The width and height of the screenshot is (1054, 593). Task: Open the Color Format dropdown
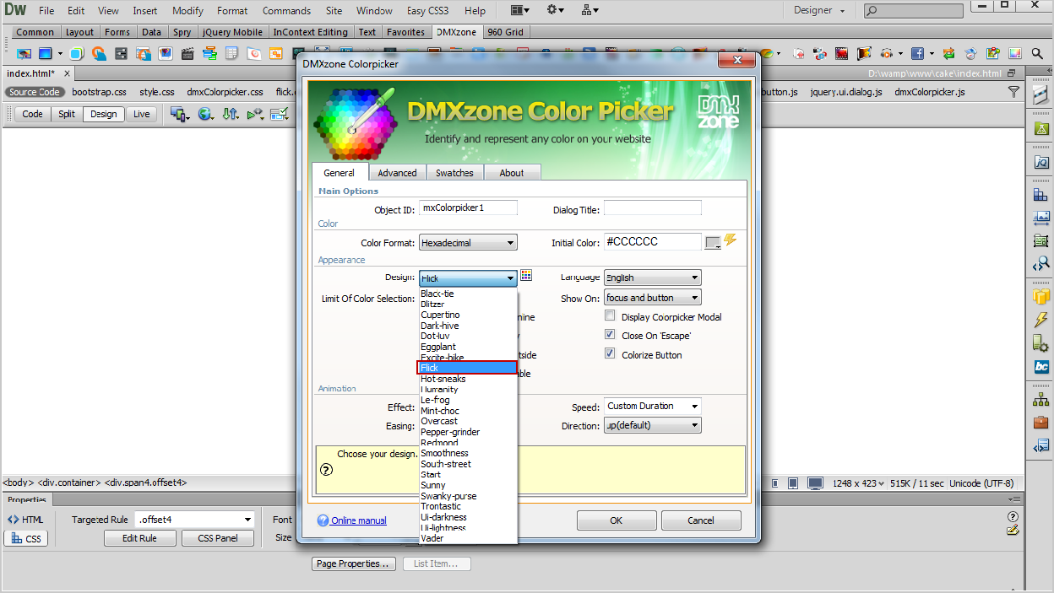pos(468,243)
